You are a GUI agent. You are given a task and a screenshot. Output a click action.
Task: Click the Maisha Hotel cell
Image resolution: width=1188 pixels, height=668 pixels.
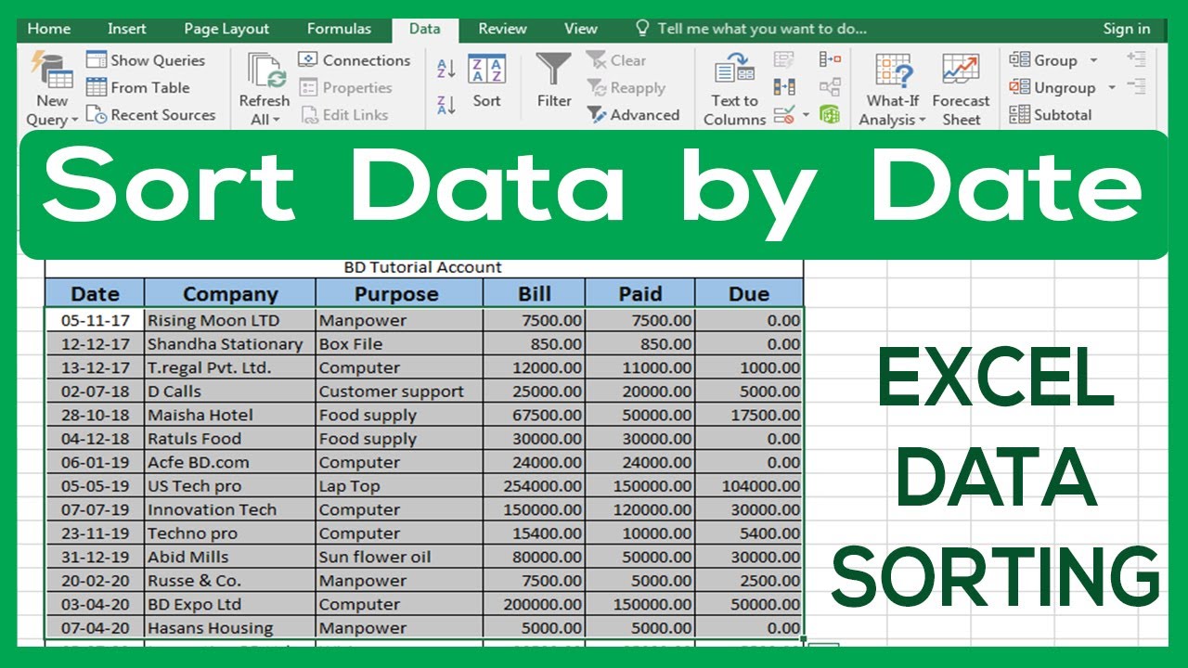pyautogui.click(x=230, y=415)
